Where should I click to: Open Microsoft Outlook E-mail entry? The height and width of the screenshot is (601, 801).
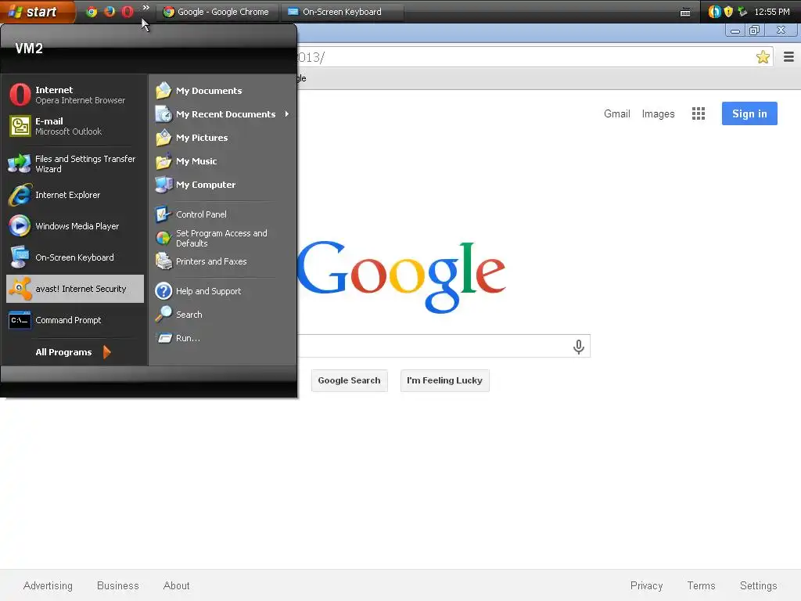click(x=74, y=126)
